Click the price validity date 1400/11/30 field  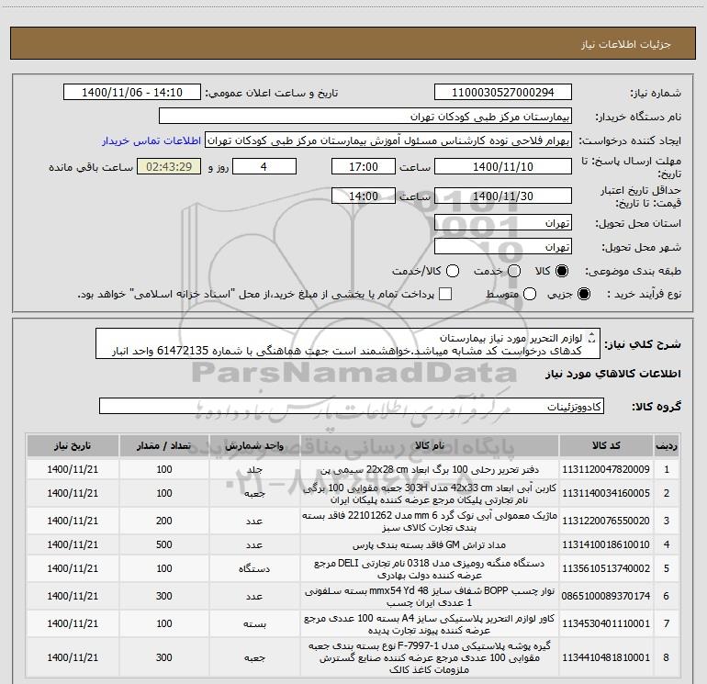(x=503, y=196)
